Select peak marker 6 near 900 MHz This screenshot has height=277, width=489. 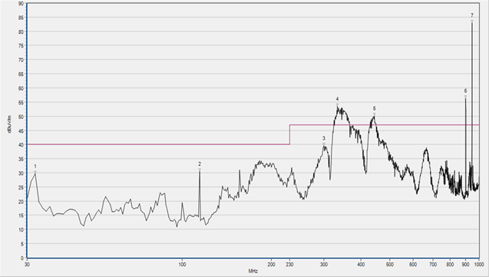point(465,97)
